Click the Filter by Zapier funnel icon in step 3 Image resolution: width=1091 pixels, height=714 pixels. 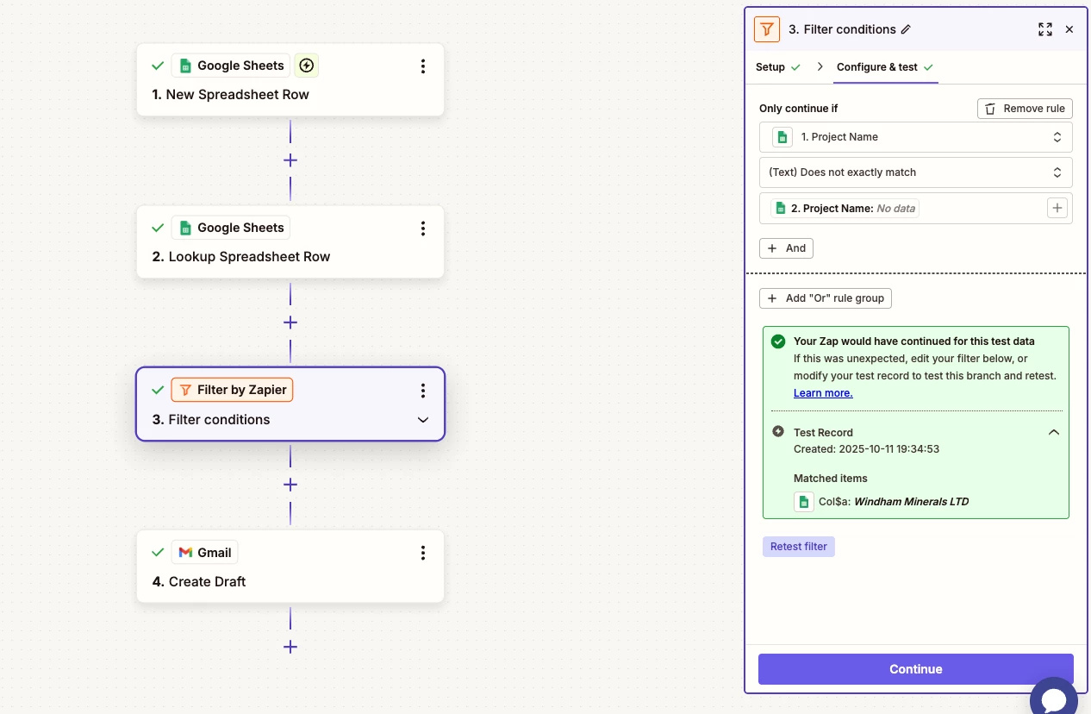tap(185, 390)
